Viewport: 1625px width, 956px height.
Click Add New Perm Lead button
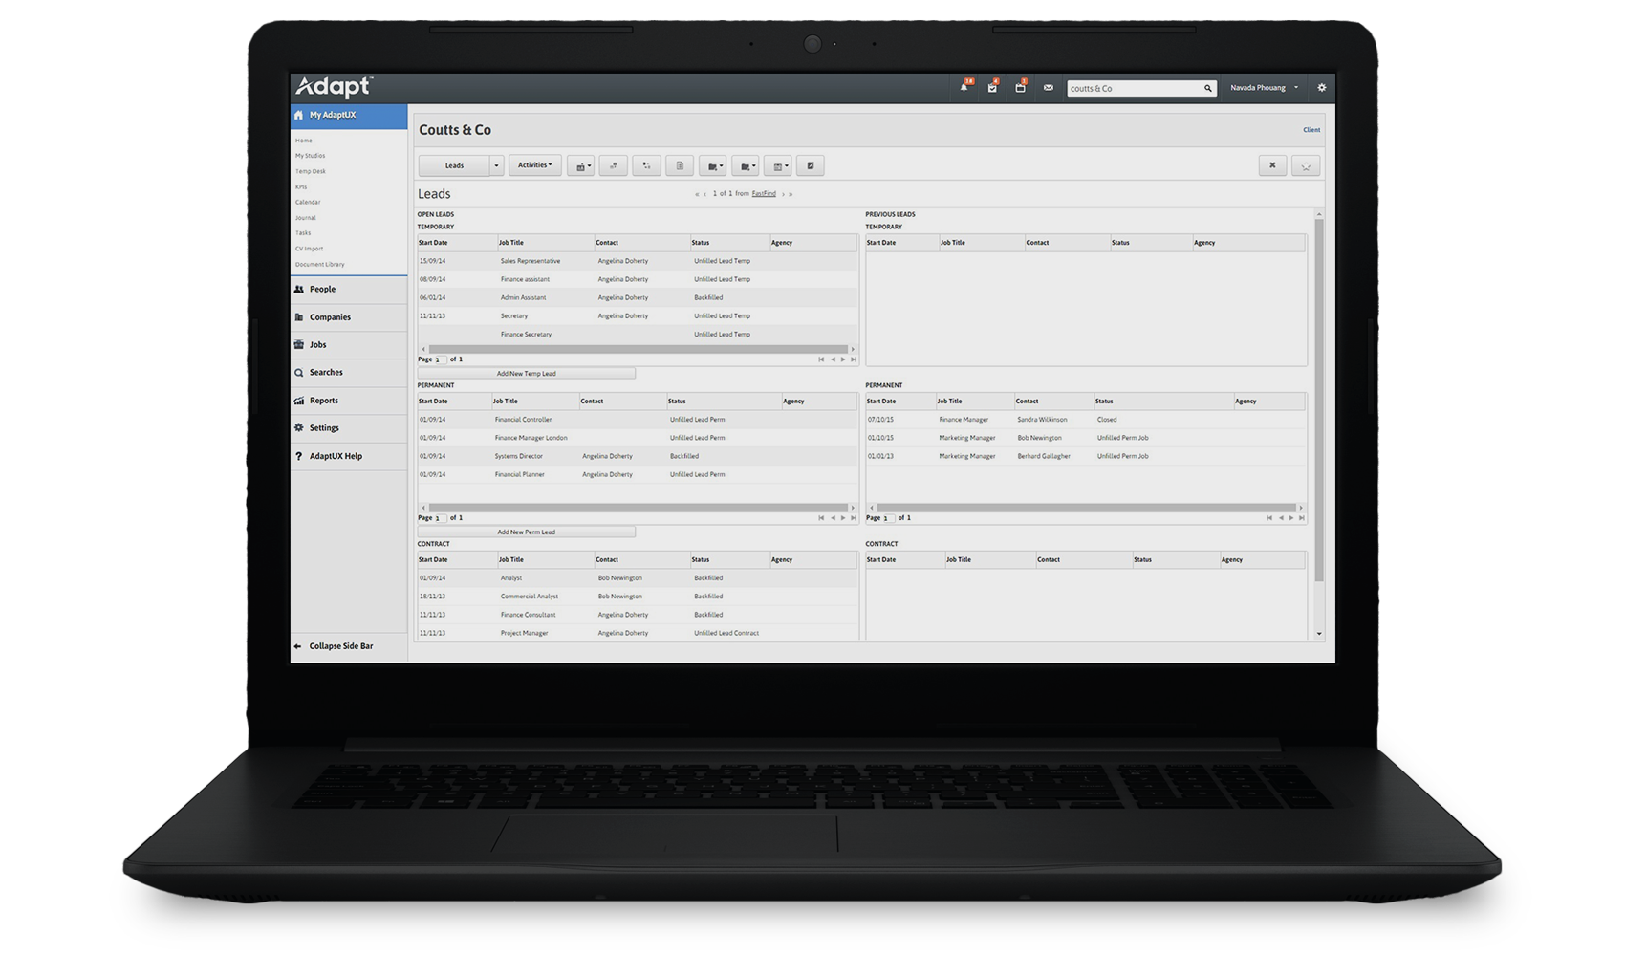[x=527, y=532]
